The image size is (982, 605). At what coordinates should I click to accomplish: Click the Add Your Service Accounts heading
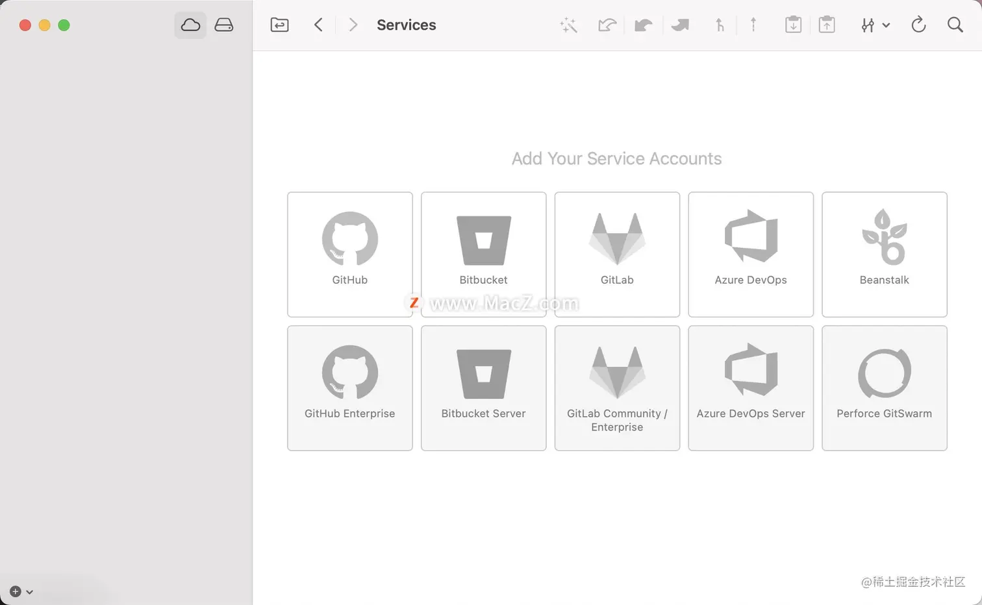click(x=617, y=158)
